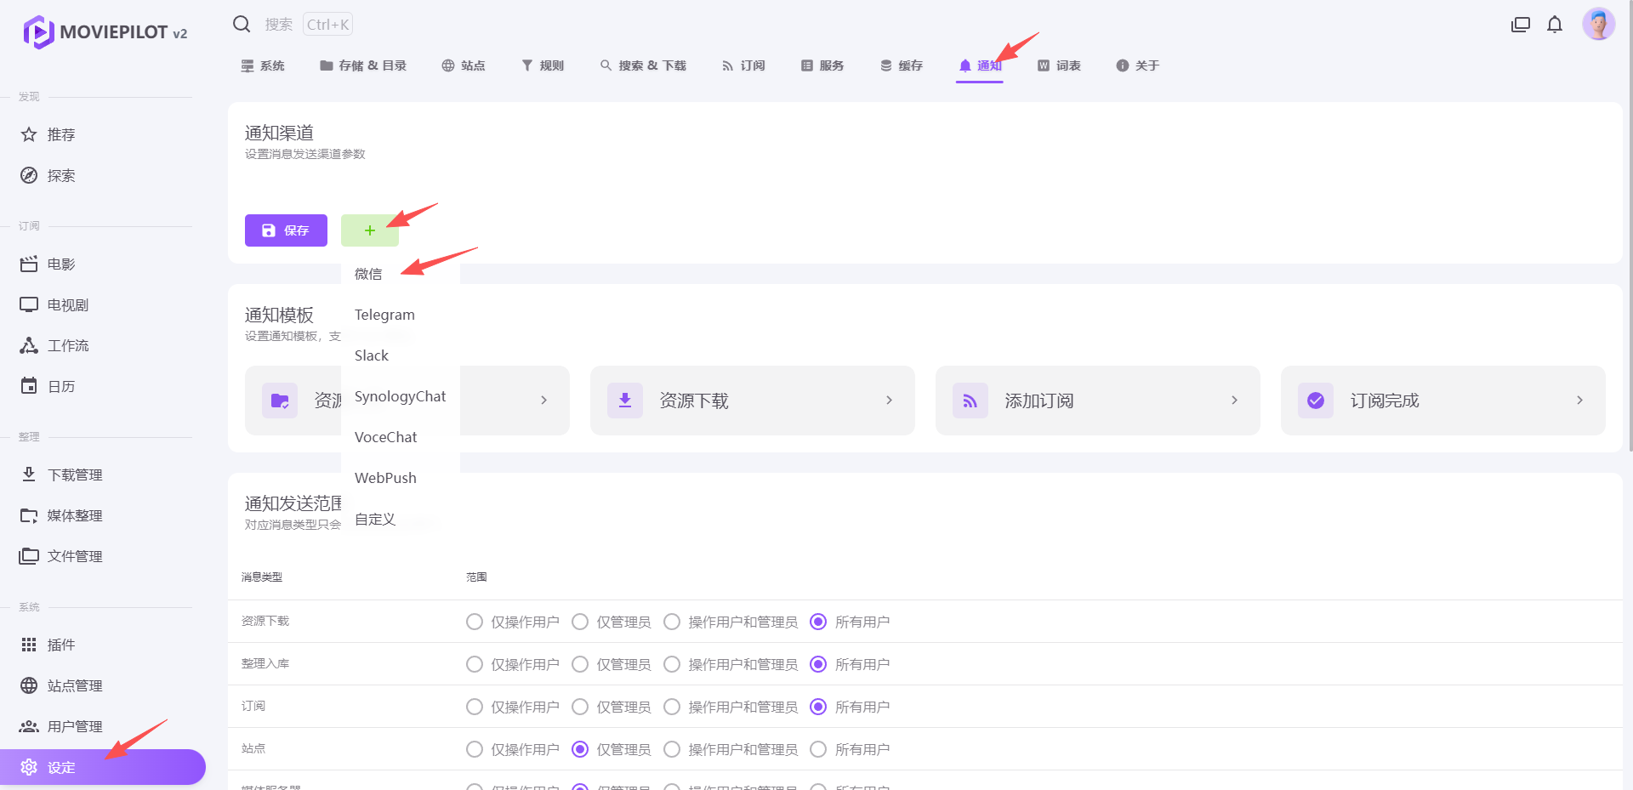Open Download Management in sidebar
The image size is (1633, 790).
[75, 475]
